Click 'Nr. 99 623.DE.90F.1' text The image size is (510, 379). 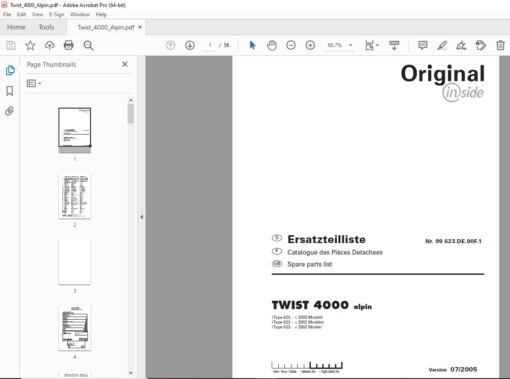453,241
